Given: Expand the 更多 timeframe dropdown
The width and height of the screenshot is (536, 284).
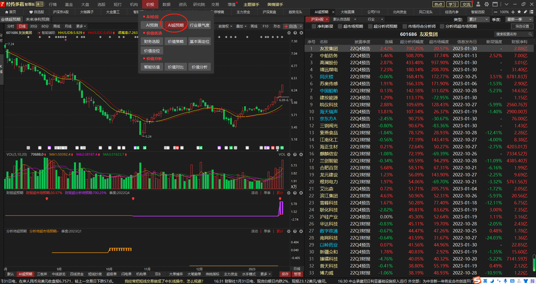Looking at the screenshot, I should click(81, 26).
